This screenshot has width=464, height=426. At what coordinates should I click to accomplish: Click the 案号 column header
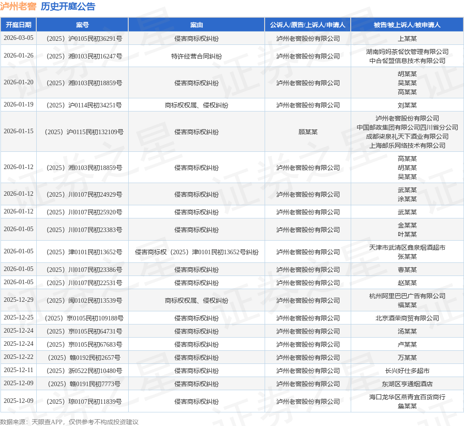[x=82, y=25]
